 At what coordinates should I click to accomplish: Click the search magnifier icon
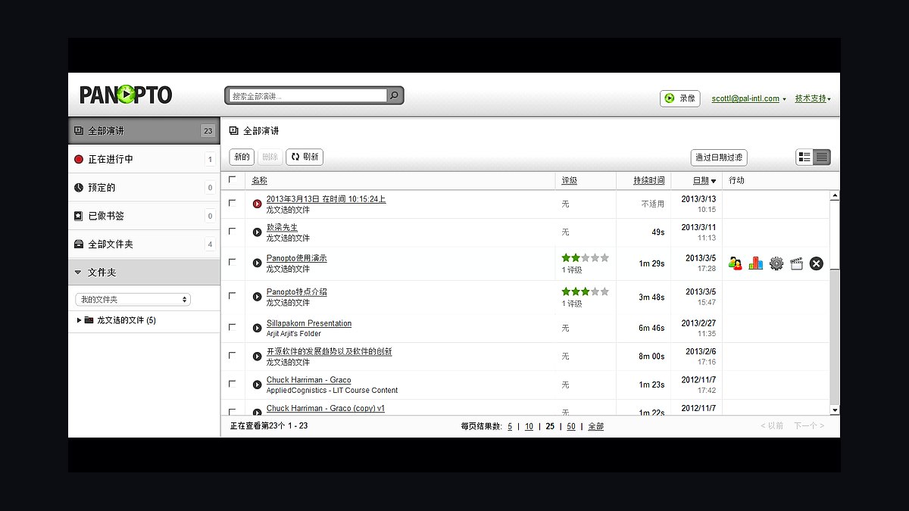[x=395, y=96]
